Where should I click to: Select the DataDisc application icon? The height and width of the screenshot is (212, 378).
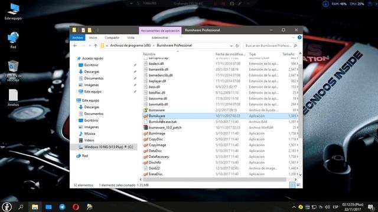point(145,151)
